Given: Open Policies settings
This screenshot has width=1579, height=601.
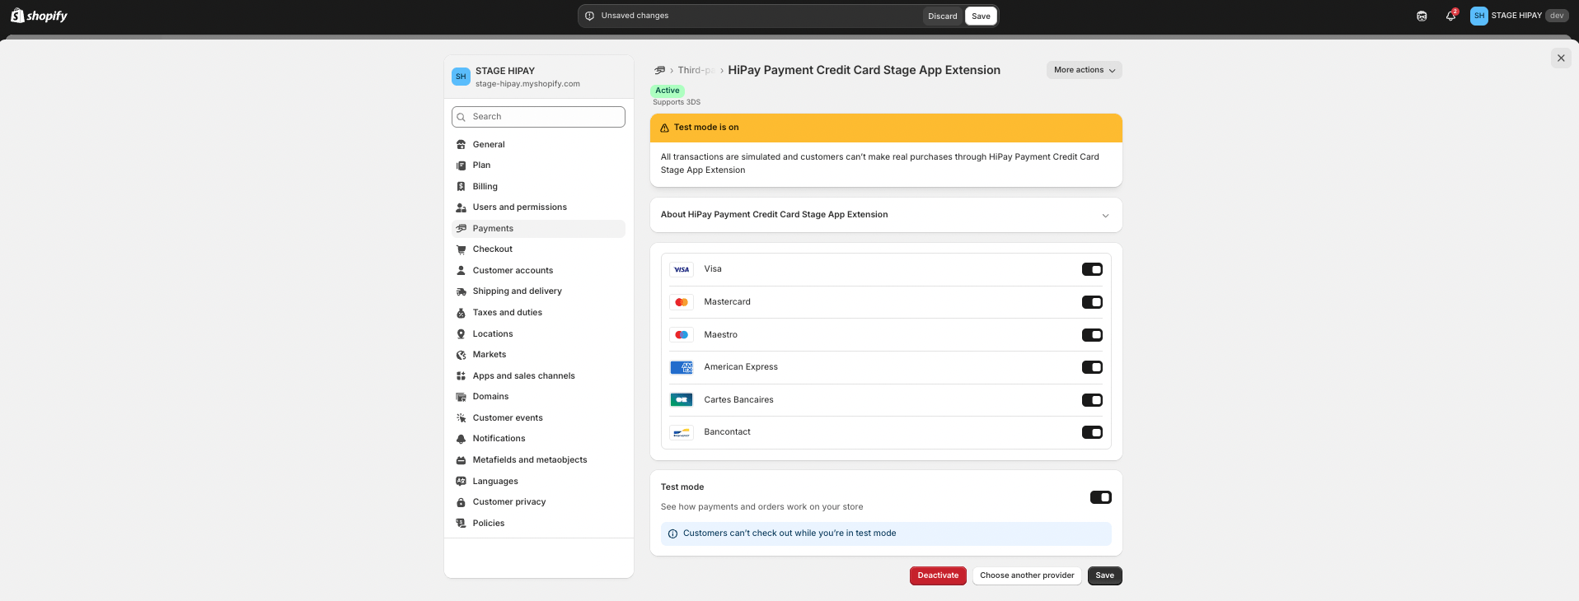Looking at the screenshot, I should [x=538, y=524].
